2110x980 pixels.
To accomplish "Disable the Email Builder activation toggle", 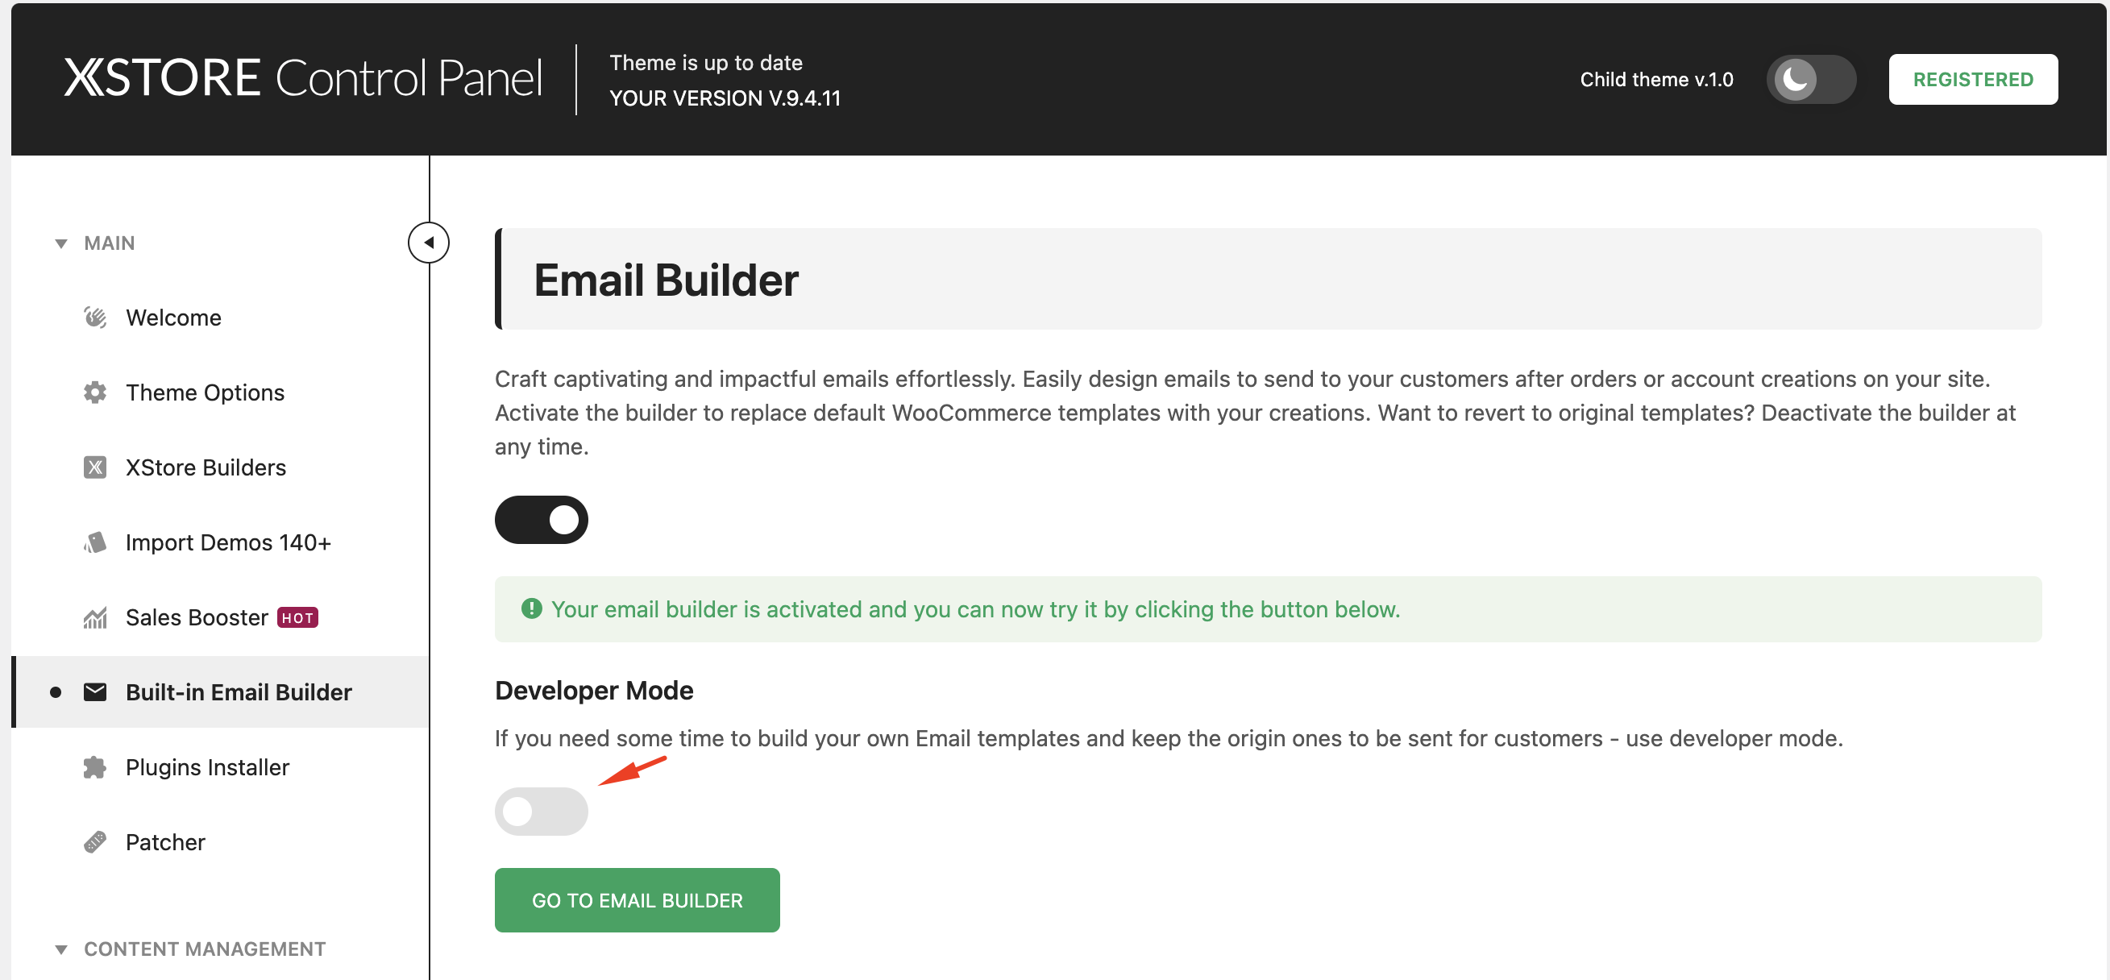I will (542, 520).
